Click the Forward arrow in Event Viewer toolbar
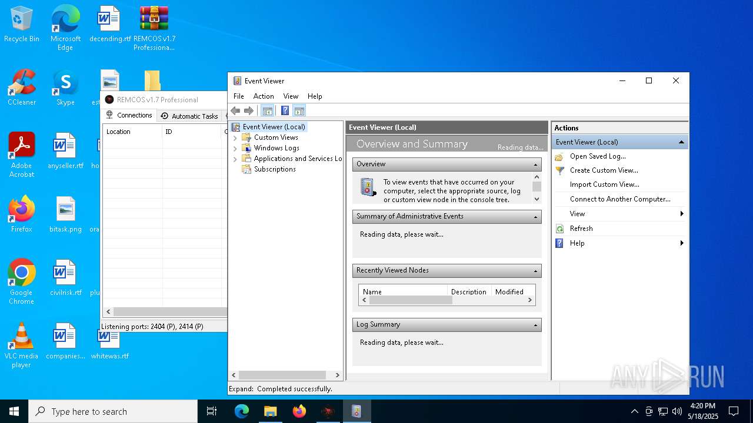753x423 pixels. (x=249, y=110)
